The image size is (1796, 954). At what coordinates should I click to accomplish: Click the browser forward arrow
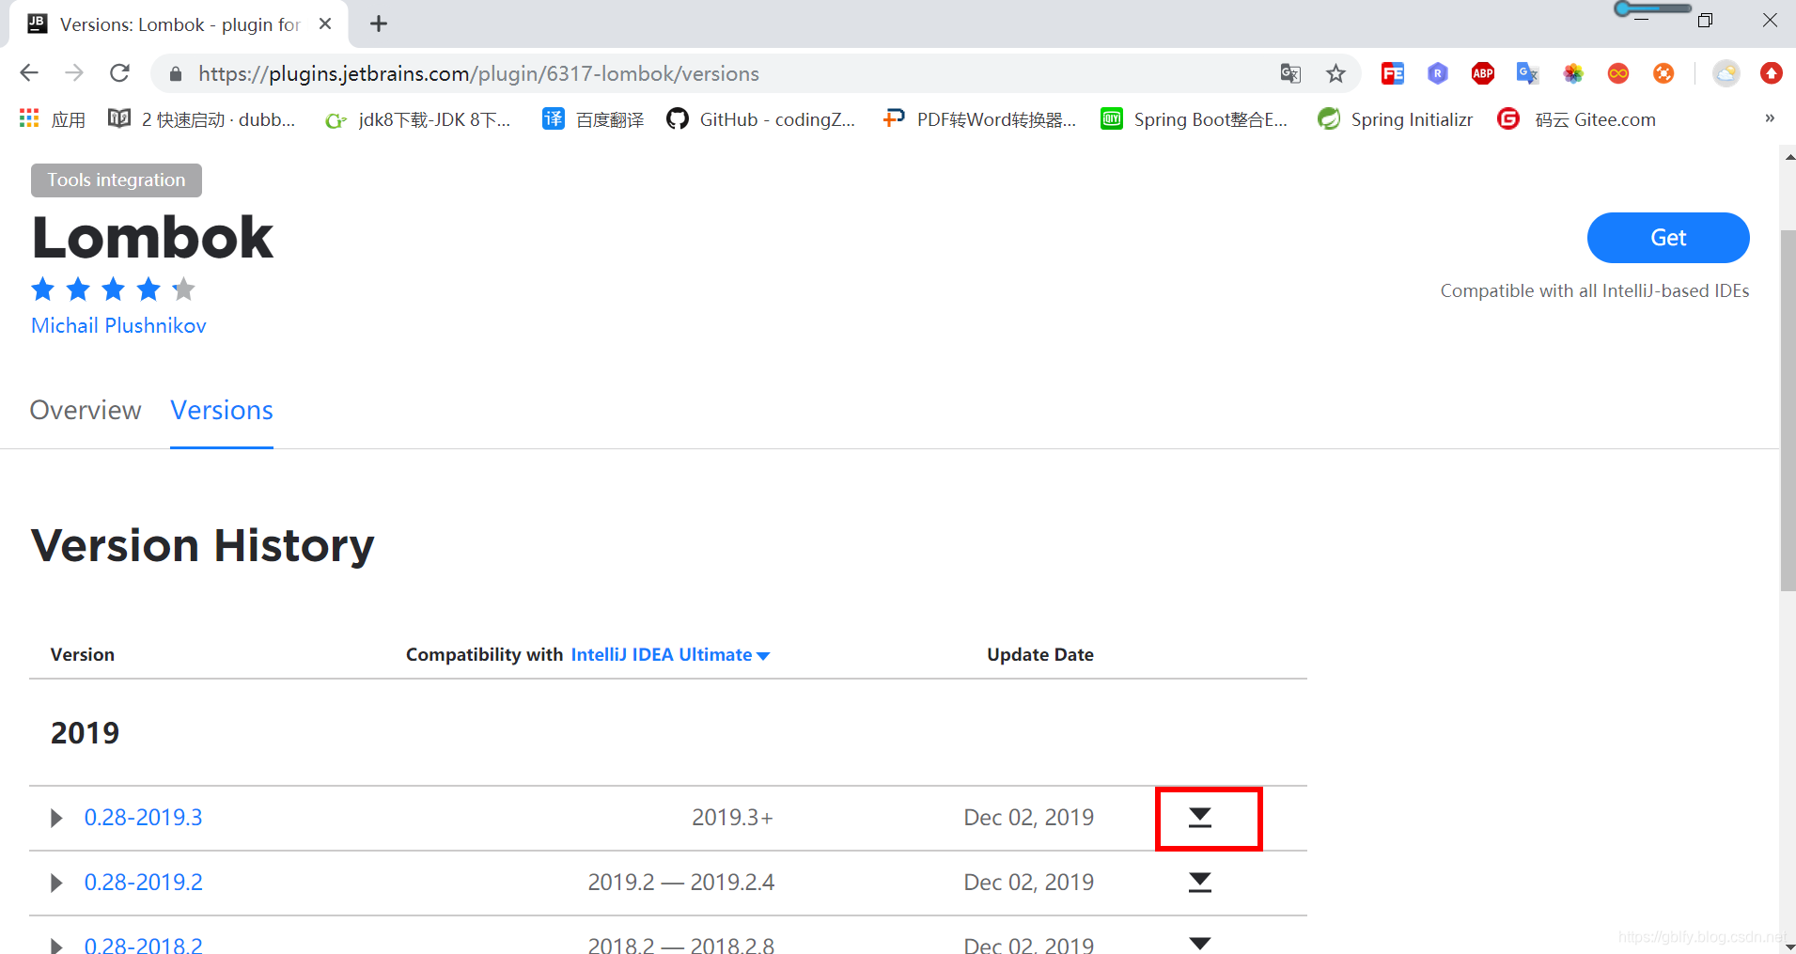[x=74, y=73]
